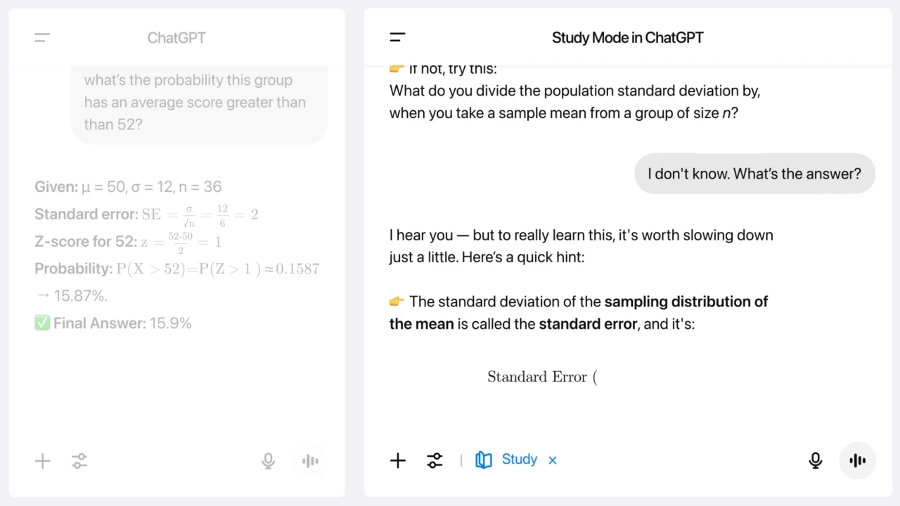Open the Study book icon in the chip
Image resolution: width=900 pixels, height=506 pixels.
(x=484, y=459)
